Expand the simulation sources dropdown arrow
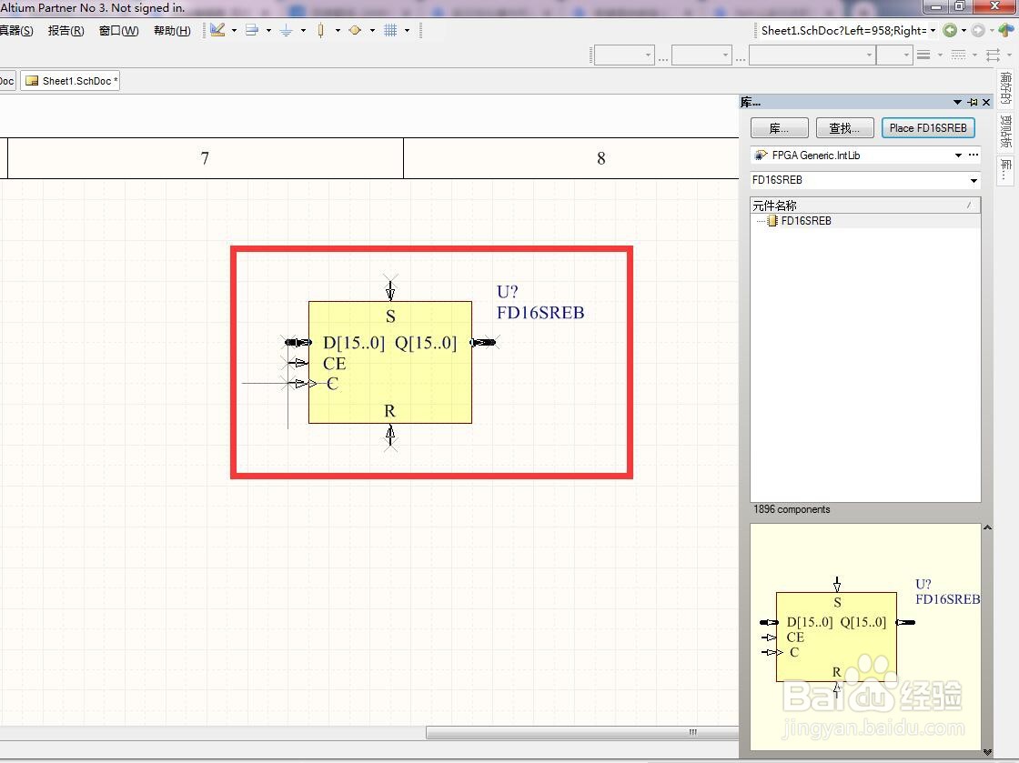This screenshot has width=1019, height=763. [x=372, y=31]
